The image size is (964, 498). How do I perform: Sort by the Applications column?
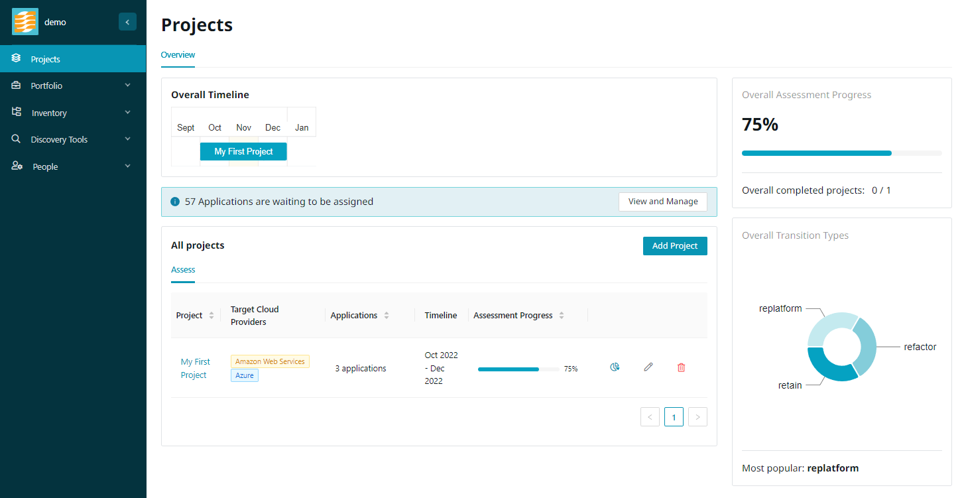point(387,316)
